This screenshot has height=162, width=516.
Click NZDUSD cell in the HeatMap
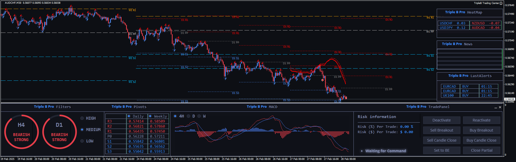[x=485, y=23]
